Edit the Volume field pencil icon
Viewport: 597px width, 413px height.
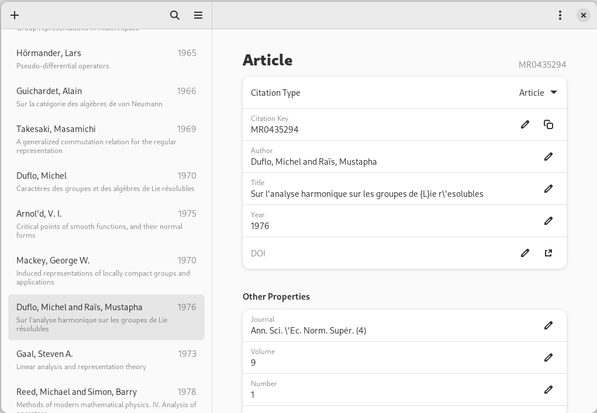click(548, 358)
